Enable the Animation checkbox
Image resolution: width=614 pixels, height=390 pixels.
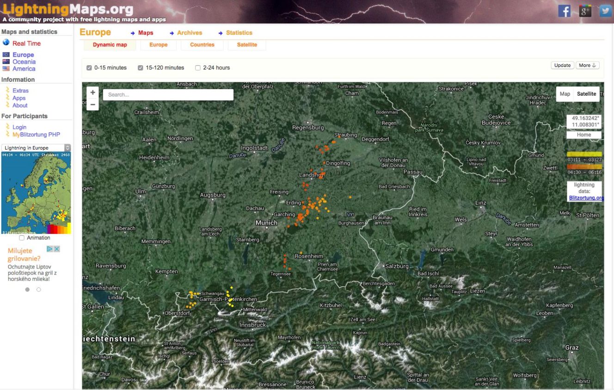22,238
